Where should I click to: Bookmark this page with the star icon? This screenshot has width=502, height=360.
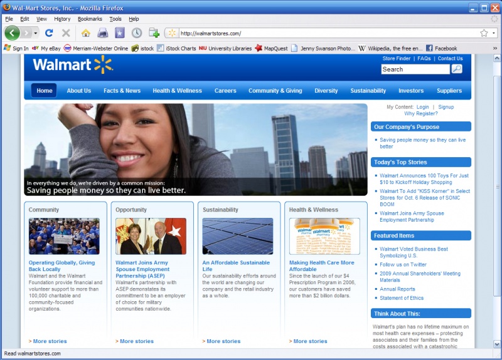[x=484, y=33]
